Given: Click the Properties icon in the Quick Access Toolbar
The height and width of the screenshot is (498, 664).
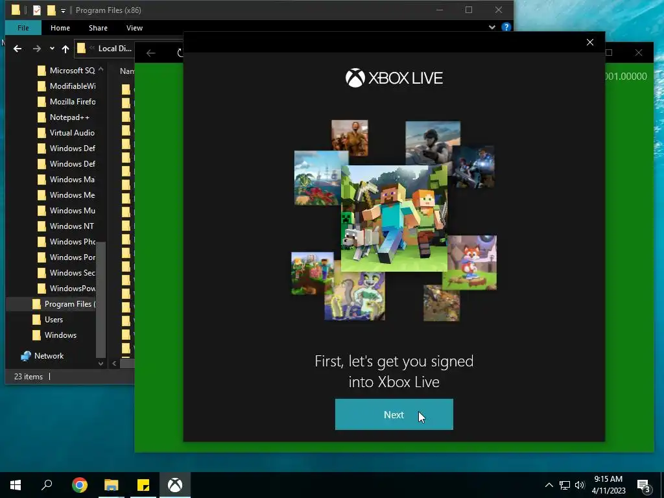Looking at the screenshot, I should 37,10.
